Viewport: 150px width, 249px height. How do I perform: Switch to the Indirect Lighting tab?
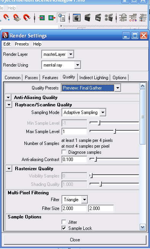(94, 78)
